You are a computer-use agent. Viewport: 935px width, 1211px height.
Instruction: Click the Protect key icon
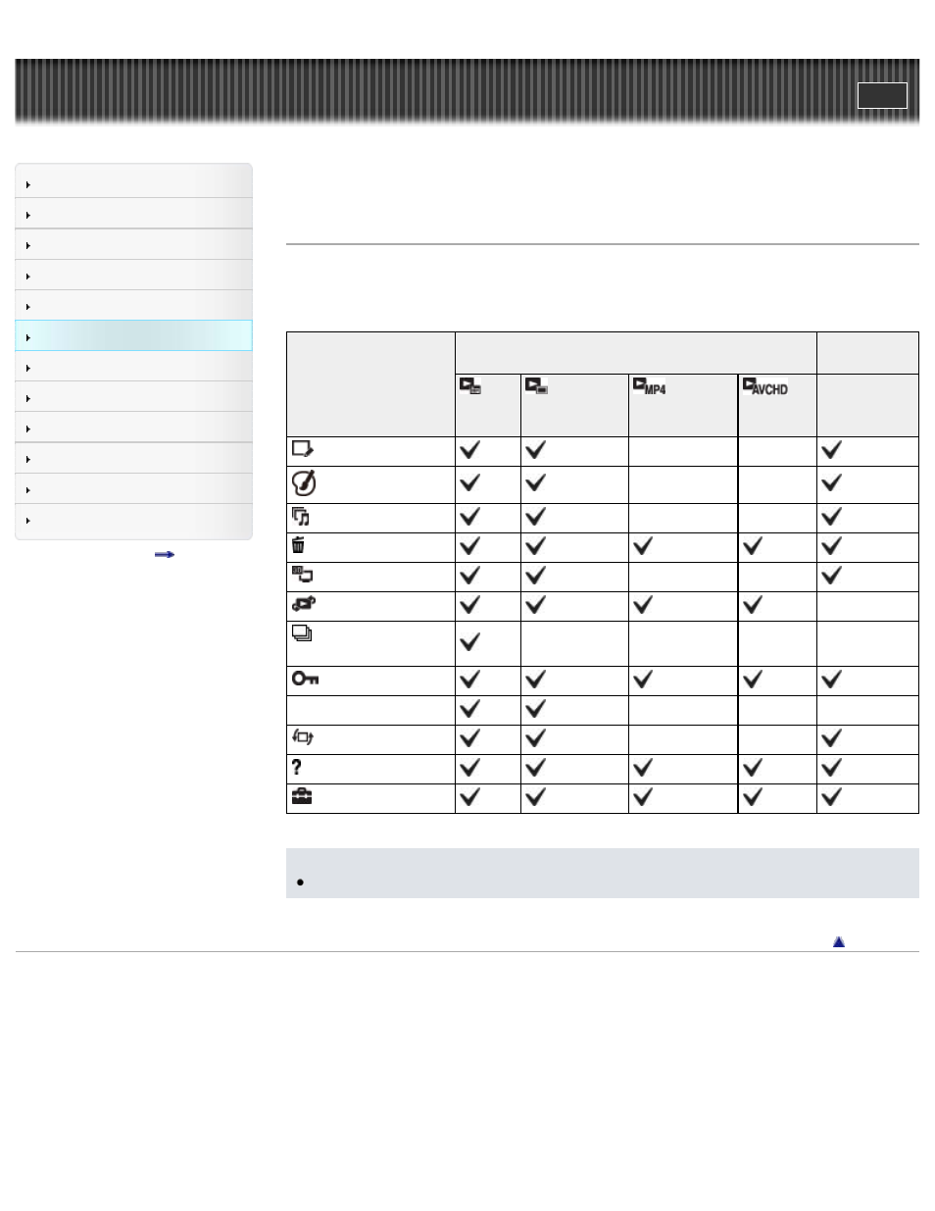(305, 679)
